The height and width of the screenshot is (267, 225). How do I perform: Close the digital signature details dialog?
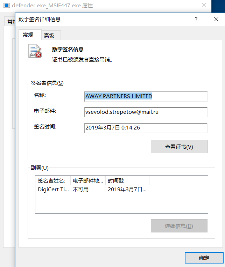click(216, 19)
